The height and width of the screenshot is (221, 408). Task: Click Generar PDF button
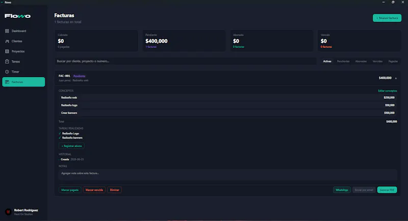pyautogui.click(x=387, y=190)
